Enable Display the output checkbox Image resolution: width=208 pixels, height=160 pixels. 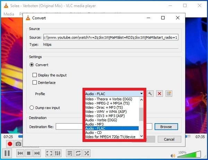[35, 75]
